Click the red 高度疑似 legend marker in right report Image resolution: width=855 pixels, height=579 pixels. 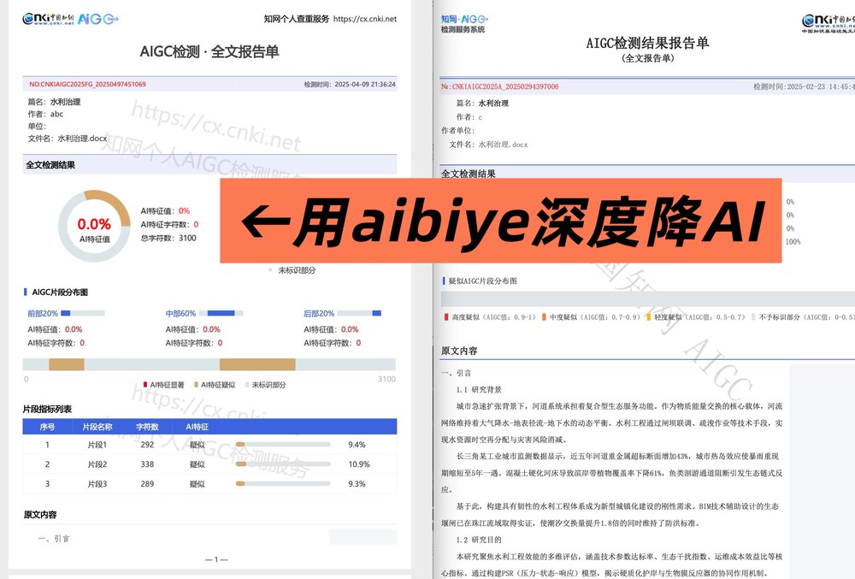point(446,316)
